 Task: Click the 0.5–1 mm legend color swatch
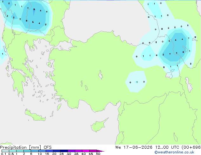click(x=13, y=151)
